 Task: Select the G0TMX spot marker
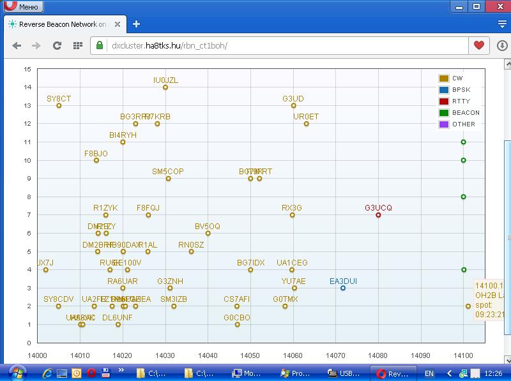285,306
